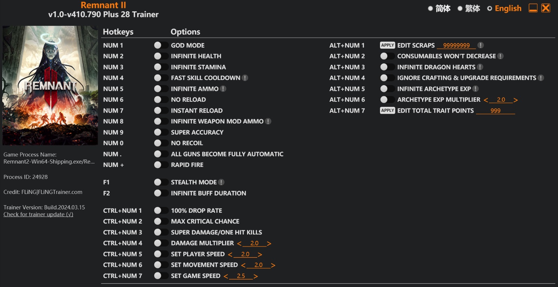Viewport: 558px width, 287px height.
Task: Select 简体 language option
Action: [430, 8]
